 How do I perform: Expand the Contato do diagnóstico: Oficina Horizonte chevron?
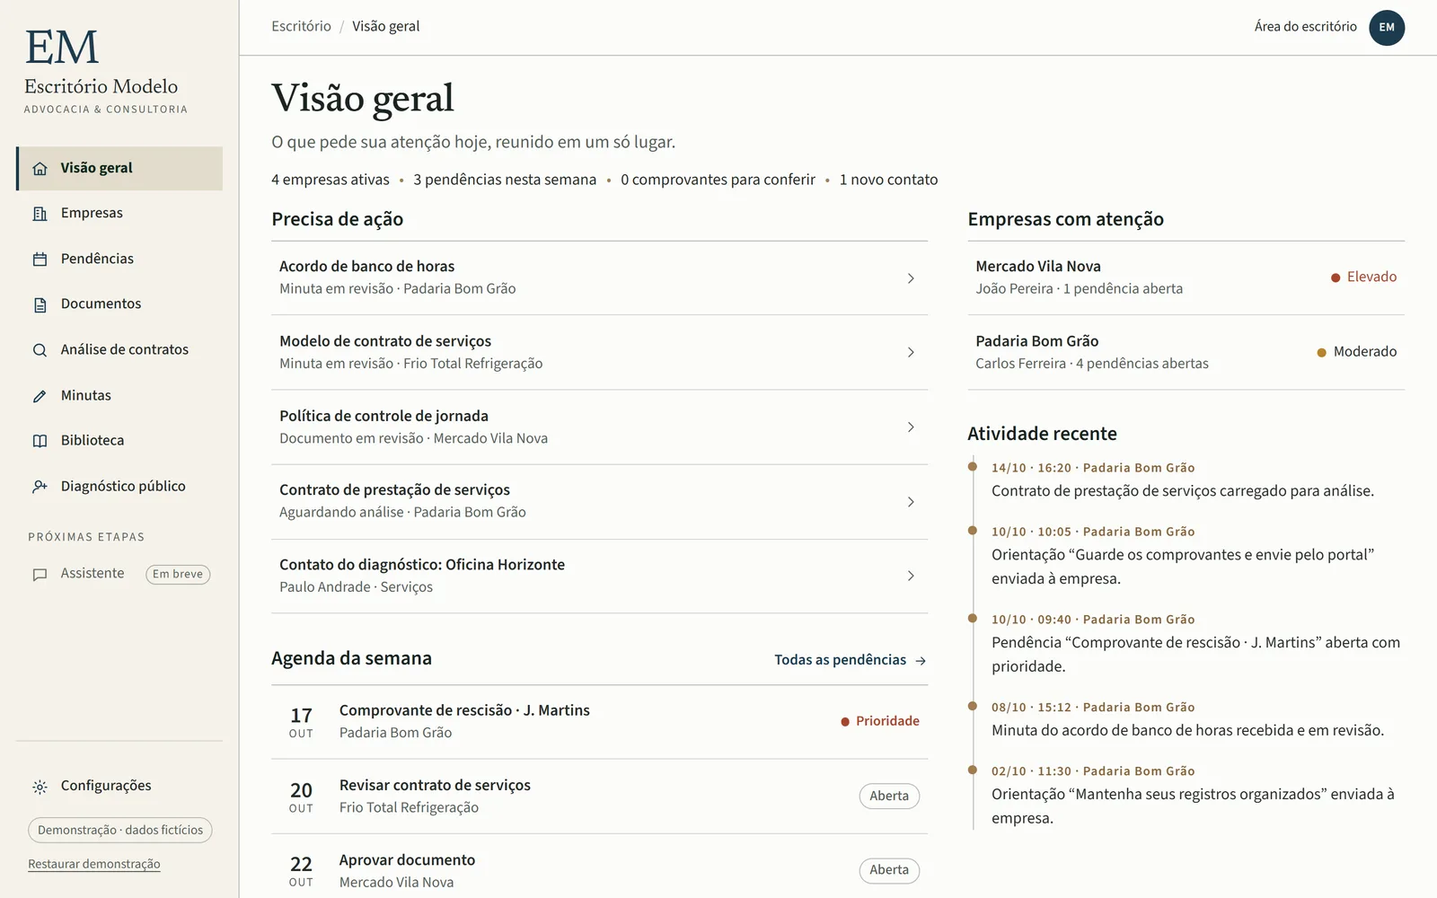(x=911, y=576)
